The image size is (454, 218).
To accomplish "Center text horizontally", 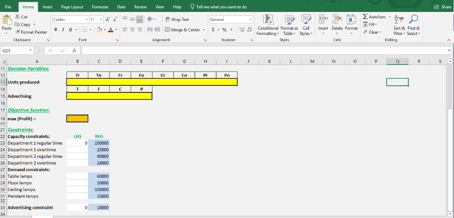I will point(132,30).
